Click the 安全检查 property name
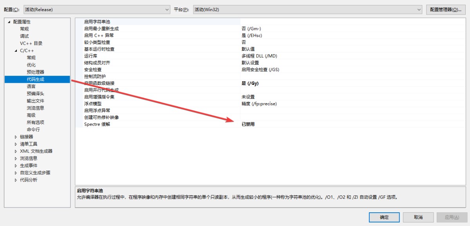Viewport: 470px width, 226px height. coord(93,69)
